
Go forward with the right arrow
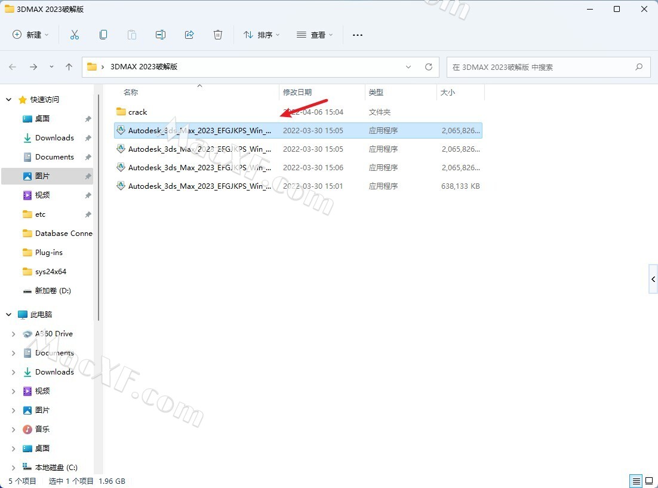[33, 67]
